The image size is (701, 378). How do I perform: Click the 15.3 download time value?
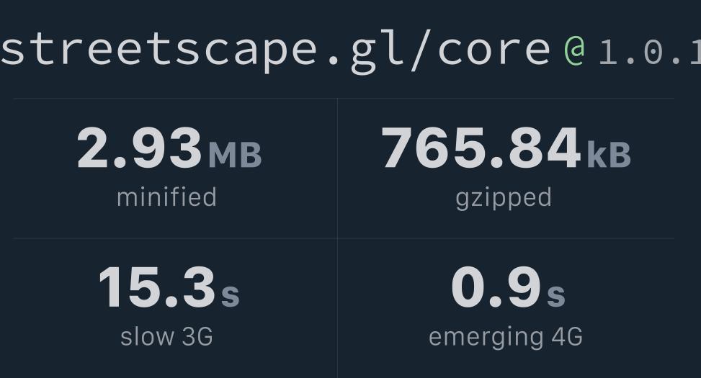click(156, 288)
